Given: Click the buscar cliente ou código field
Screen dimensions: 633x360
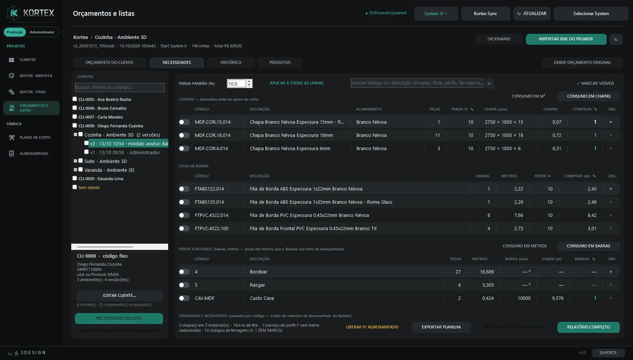Looking at the screenshot, I should coord(119,87).
